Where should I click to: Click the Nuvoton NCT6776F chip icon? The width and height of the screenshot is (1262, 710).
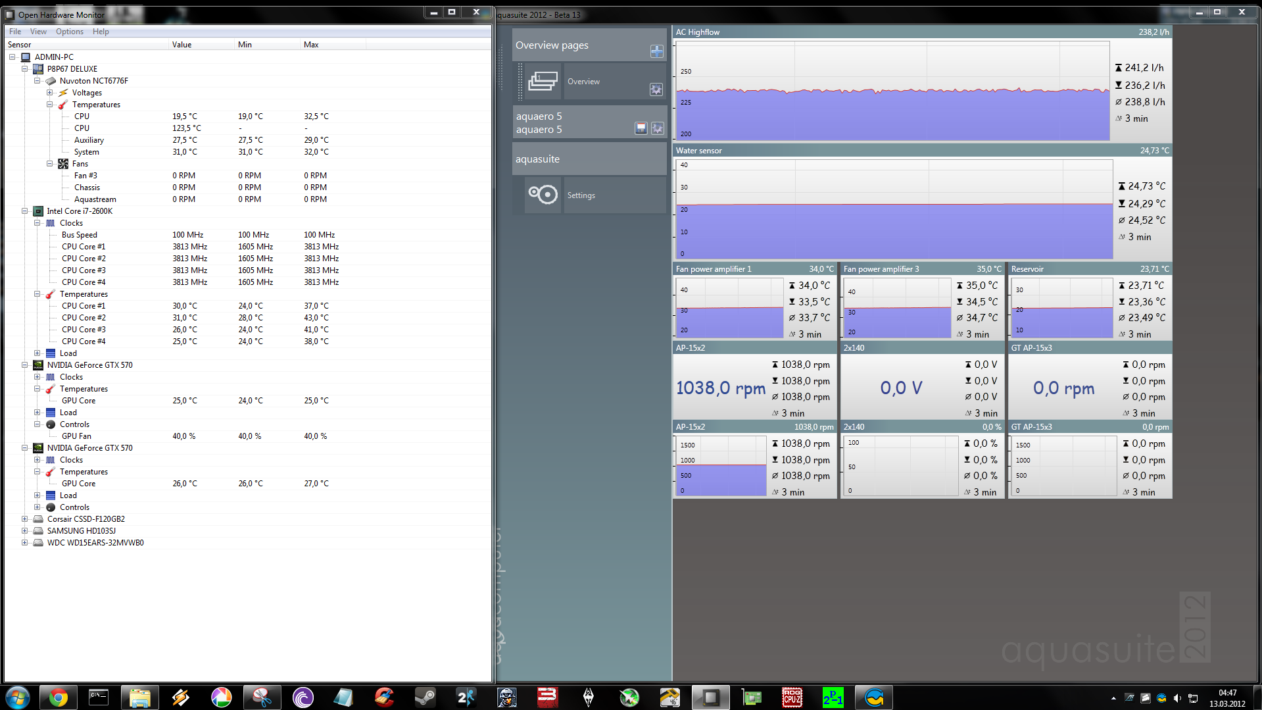click(51, 81)
